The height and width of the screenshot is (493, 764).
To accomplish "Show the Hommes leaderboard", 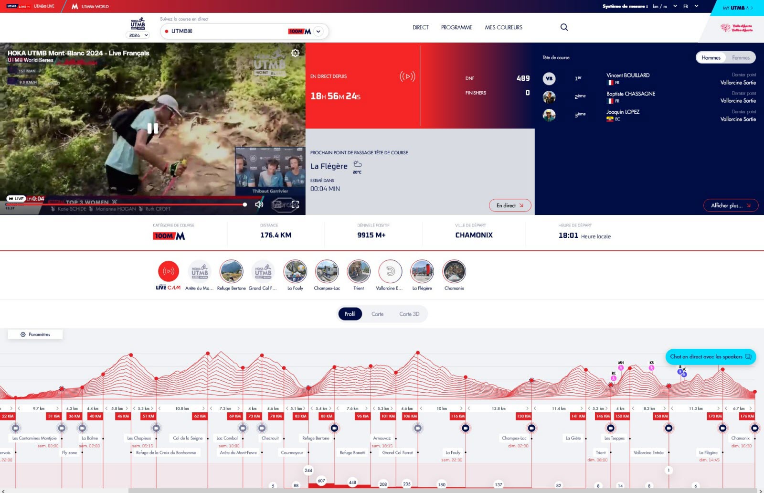I will pos(711,58).
